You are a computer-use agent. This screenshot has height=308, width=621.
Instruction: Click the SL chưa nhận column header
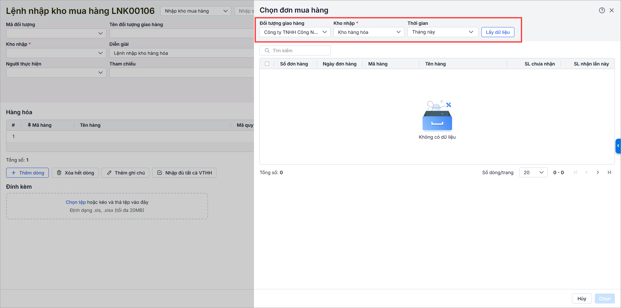539,64
